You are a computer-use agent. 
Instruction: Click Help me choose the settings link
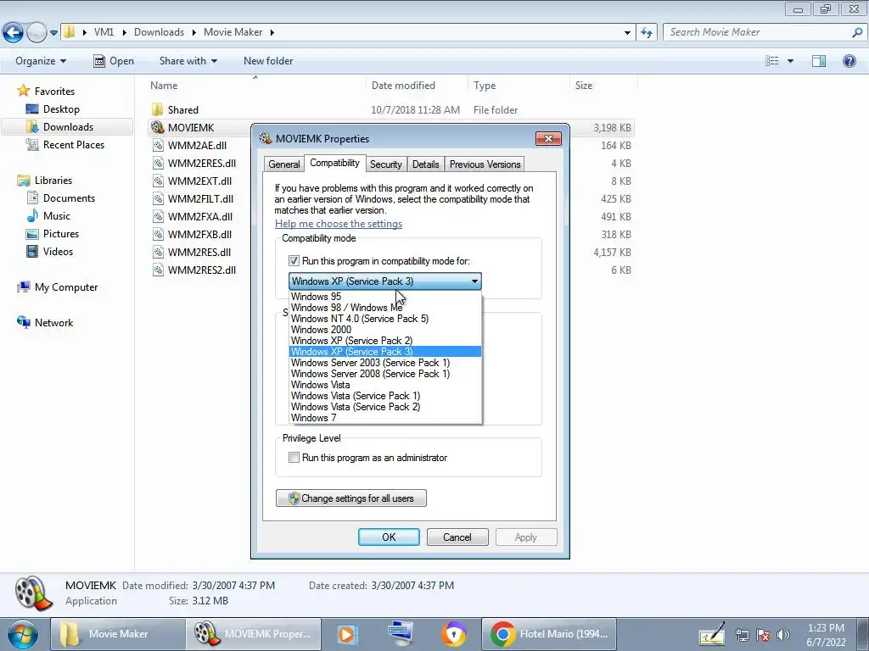(339, 224)
